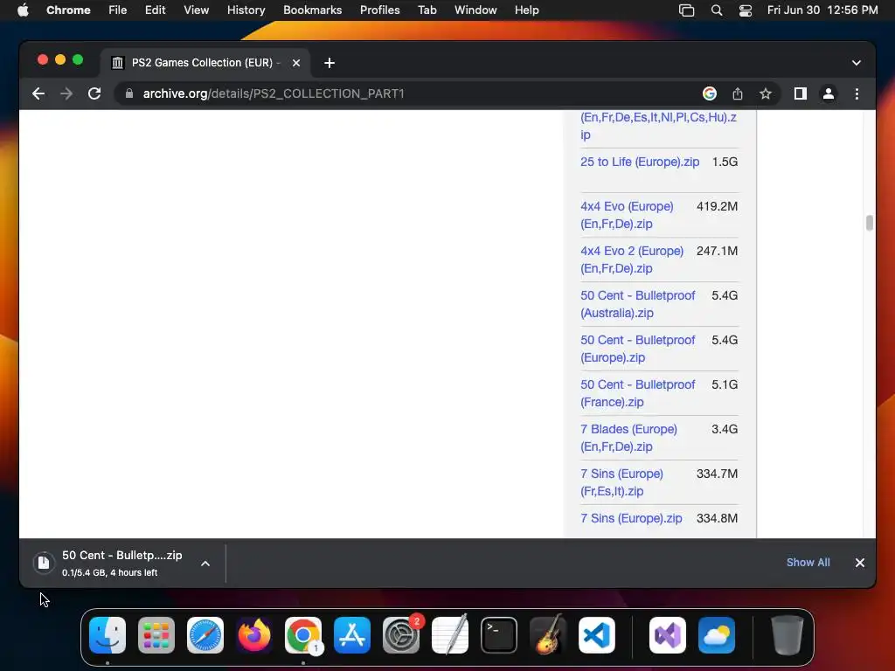Open Chrome's three-dot menu
895x671 pixels.
coord(857,93)
